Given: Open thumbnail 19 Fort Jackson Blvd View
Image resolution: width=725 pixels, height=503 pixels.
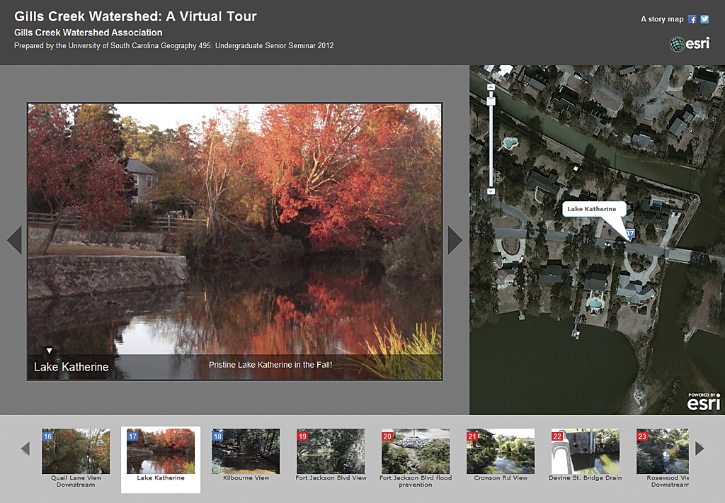Looking at the screenshot, I should click(331, 451).
